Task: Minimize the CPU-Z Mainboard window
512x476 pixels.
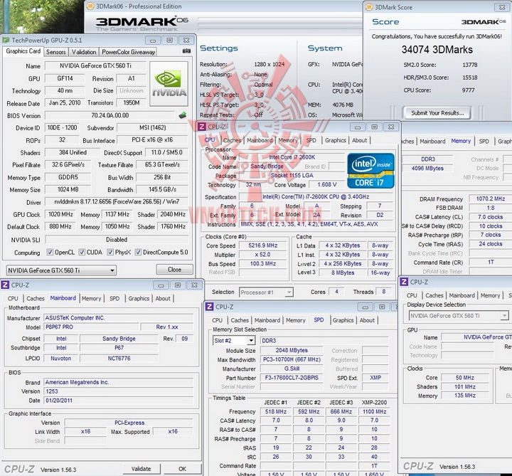Action: 161,285
